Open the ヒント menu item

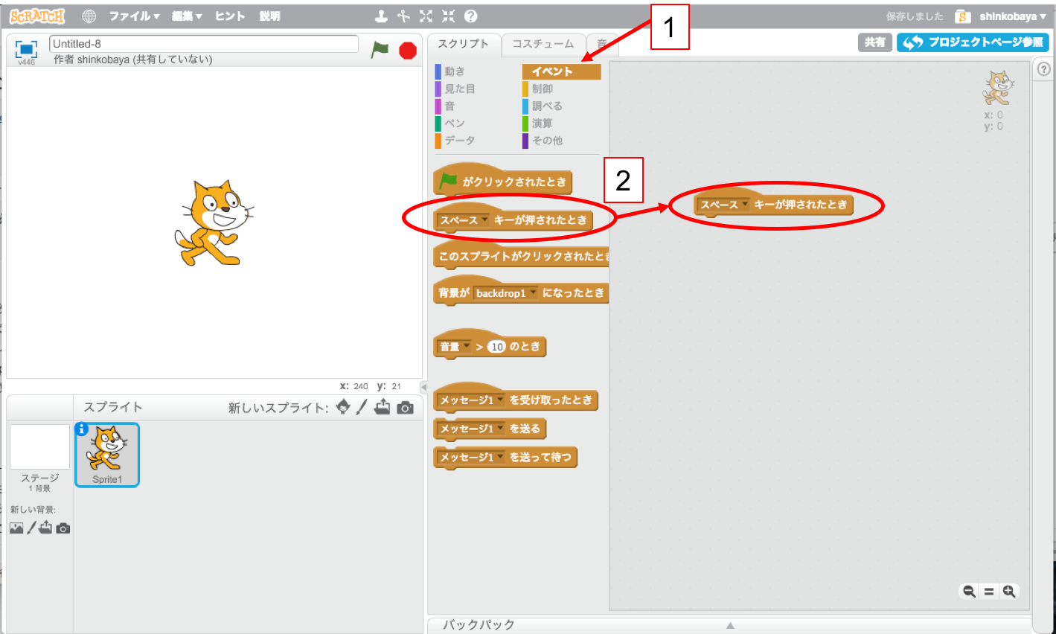click(230, 16)
